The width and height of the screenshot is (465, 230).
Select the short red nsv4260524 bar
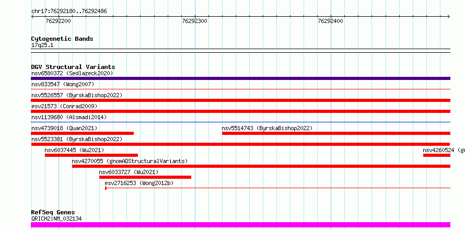(x=437, y=155)
